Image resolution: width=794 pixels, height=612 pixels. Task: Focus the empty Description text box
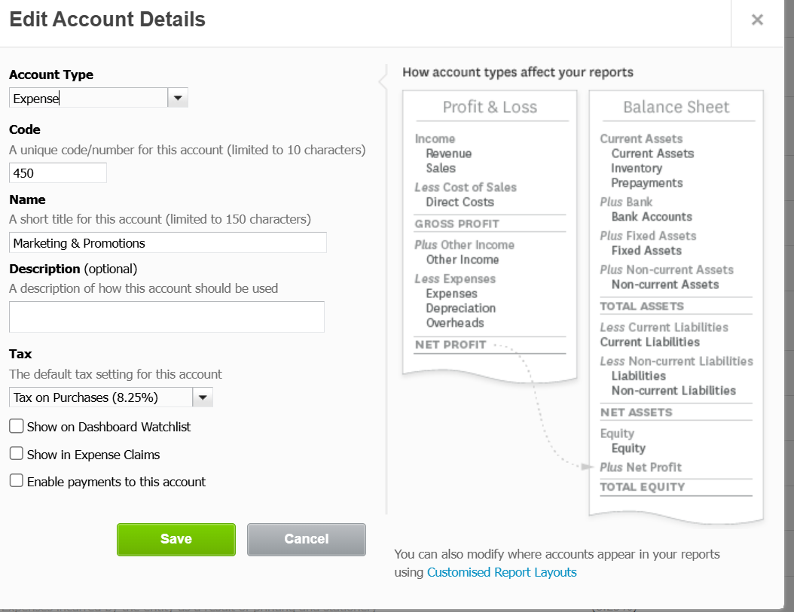point(166,317)
